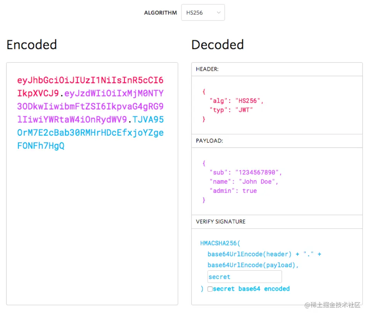Screen dimensions: 369x317
Task: Click the ALGORITHM label
Action: point(161,13)
